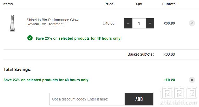The height and width of the screenshot is (107, 199).
Task: Click the £40.00 item price
Action: point(109,23)
